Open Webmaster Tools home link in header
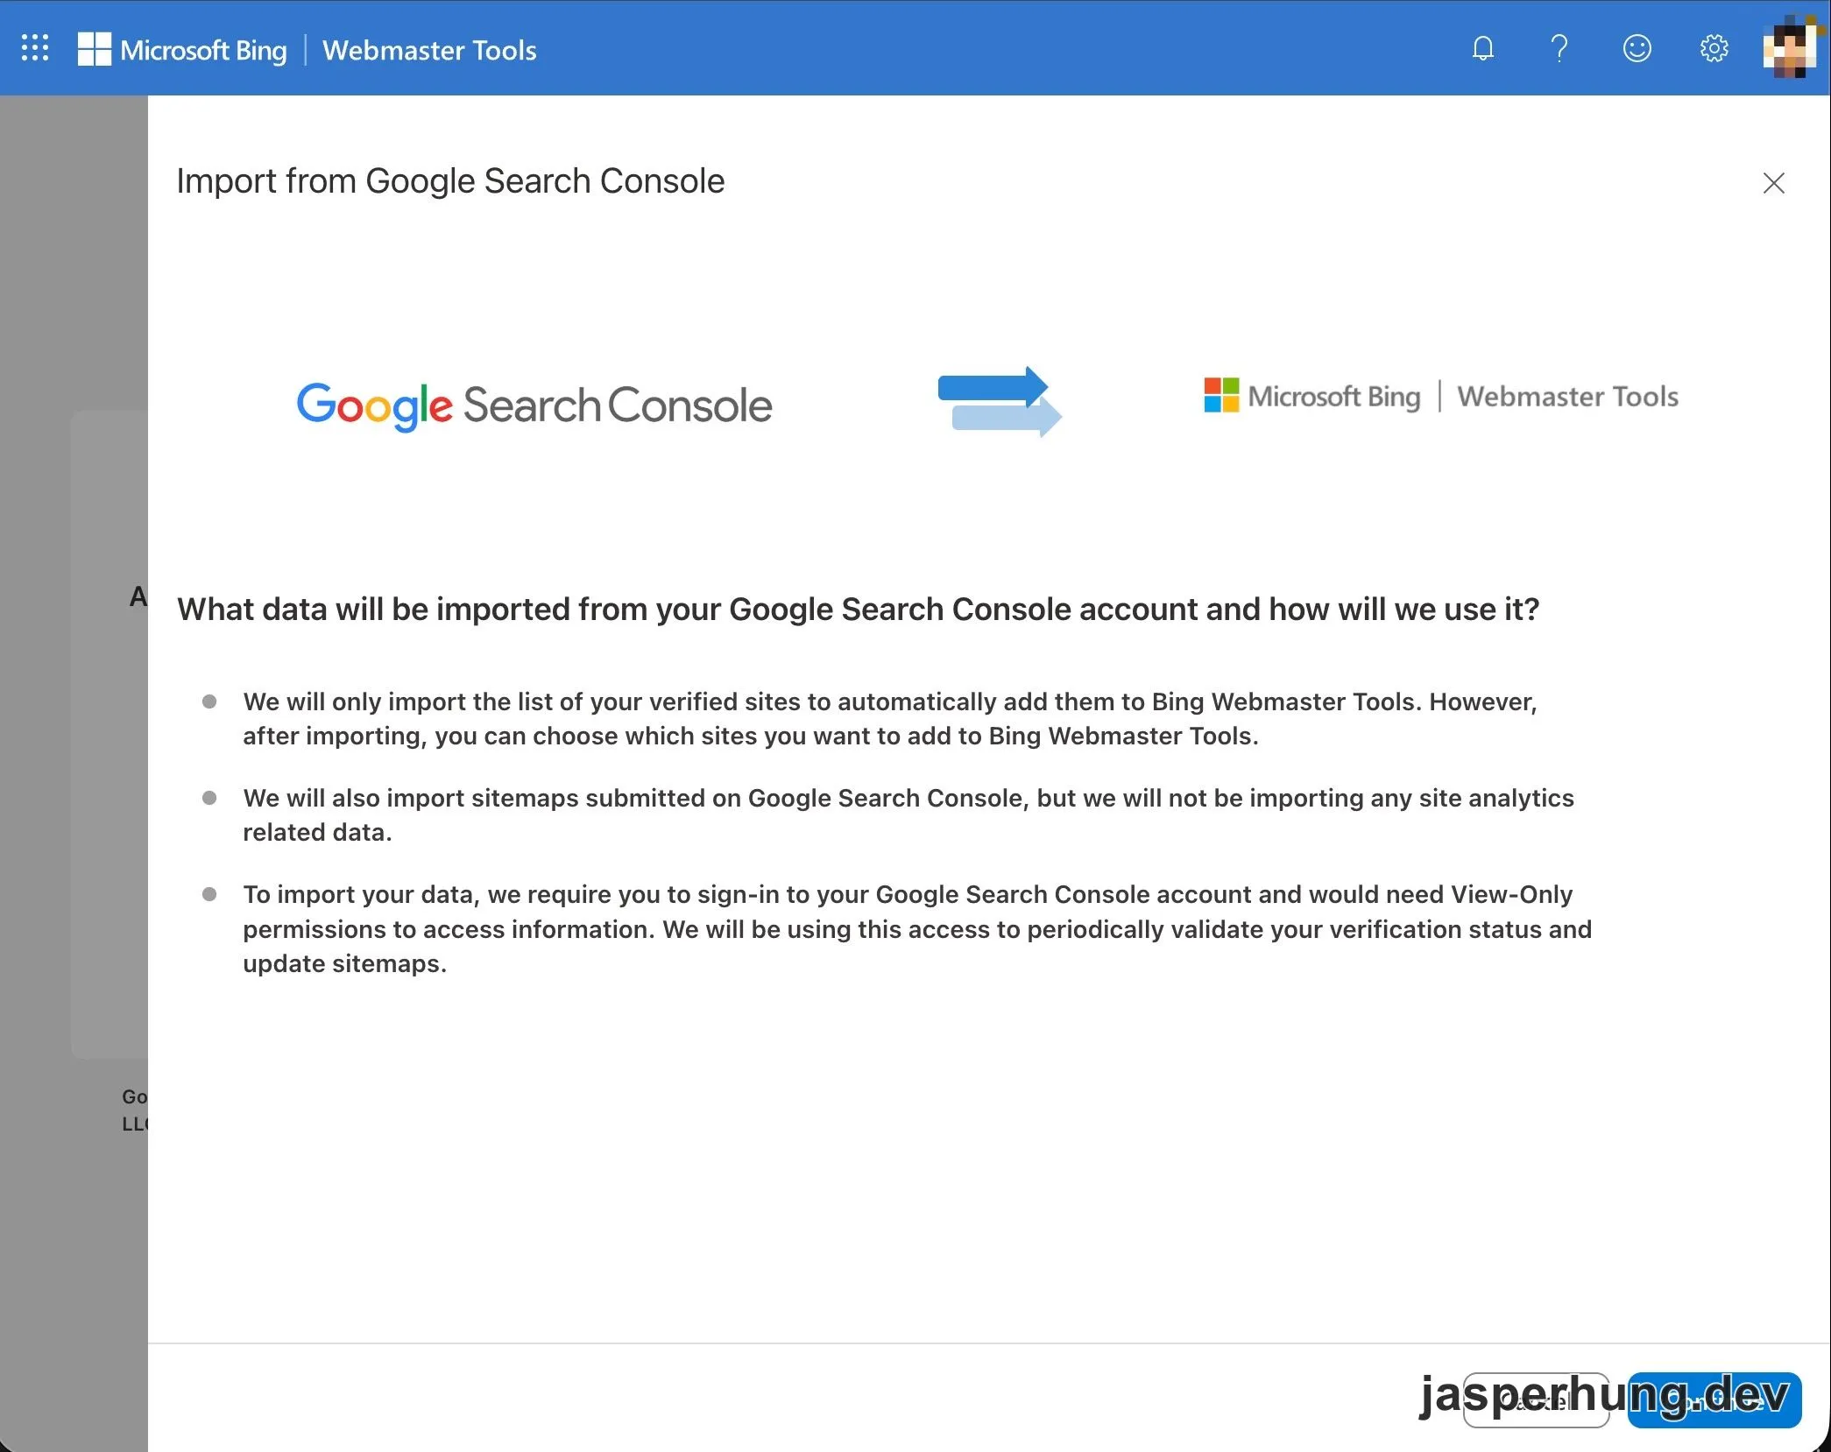1831x1452 pixels. pos(429,50)
